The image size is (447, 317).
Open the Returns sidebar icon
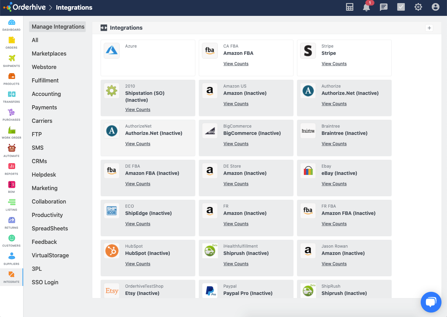coord(11,222)
